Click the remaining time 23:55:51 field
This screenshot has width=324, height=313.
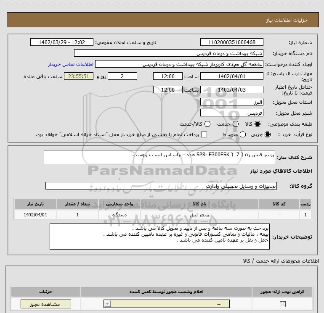tap(79, 76)
